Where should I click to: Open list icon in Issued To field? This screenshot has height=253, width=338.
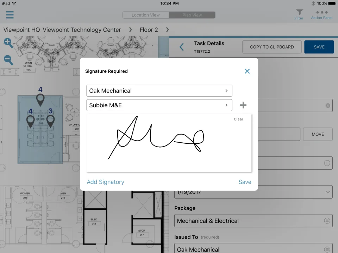(x=327, y=249)
